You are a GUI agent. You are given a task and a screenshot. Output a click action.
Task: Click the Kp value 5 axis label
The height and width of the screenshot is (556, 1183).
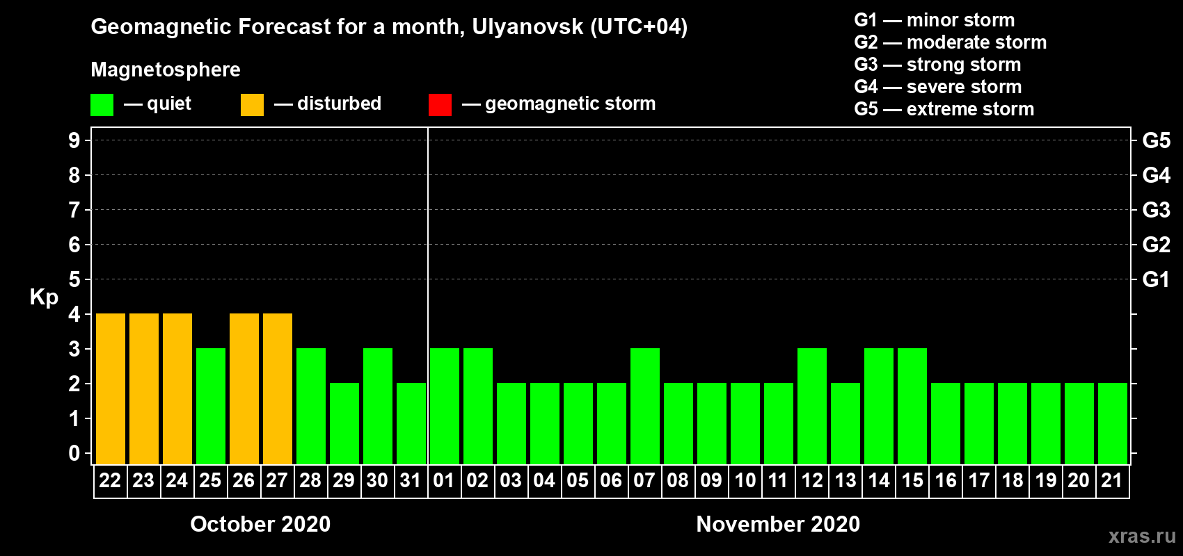(x=74, y=279)
